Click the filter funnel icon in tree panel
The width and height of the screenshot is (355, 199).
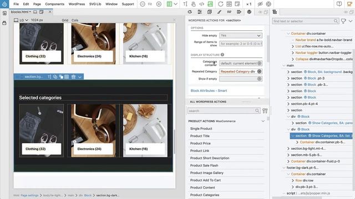343,21
